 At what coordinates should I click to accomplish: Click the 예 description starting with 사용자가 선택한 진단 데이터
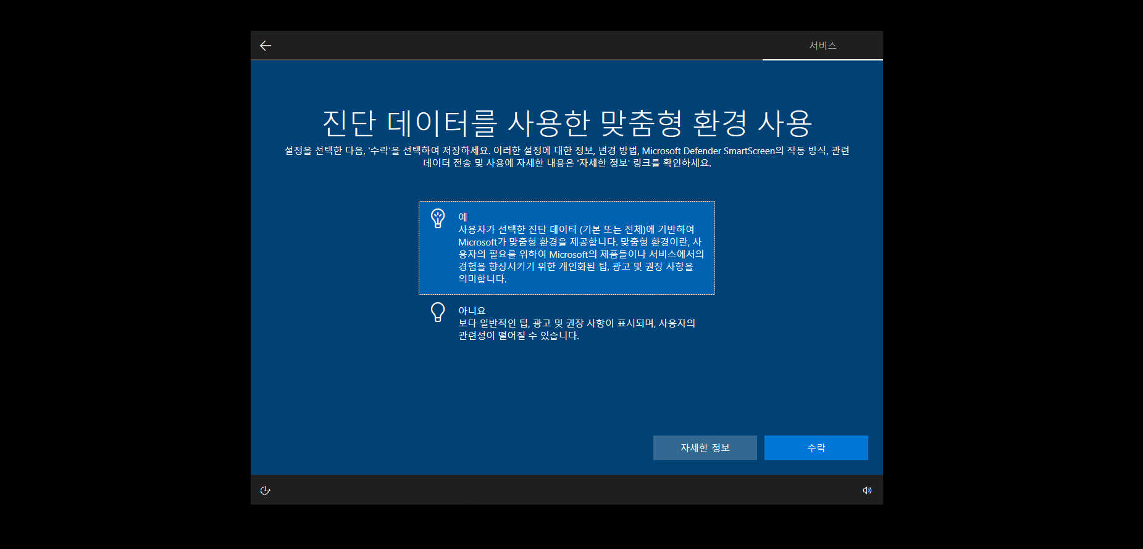click(x=581, y=254)
